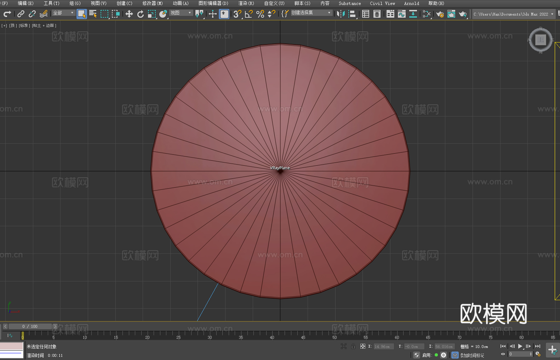
Task: Select the Unlink selection tool
Action: pyautogui.click(x=32, y=14)
